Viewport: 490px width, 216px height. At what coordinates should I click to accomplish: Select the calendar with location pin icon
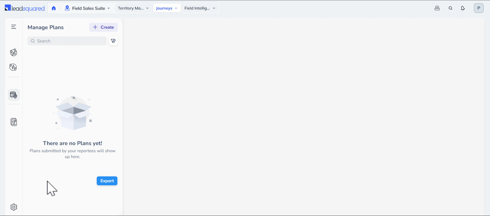tap(14, 95)
